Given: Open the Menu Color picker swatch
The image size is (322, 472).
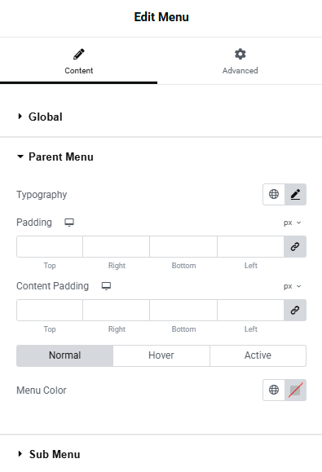Looking at the screenshot, I should click(x=296, y=390).
